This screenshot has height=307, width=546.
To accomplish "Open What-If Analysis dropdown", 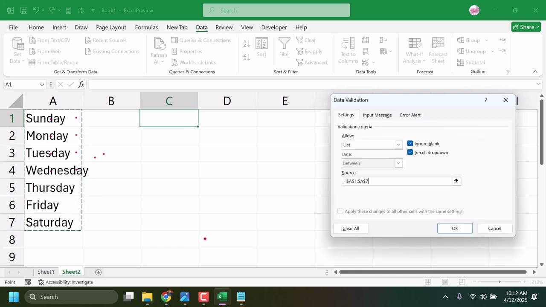I will (x=415, y=50).
